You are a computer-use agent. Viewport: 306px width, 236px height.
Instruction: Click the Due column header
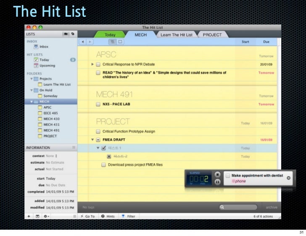coord(266,42)
